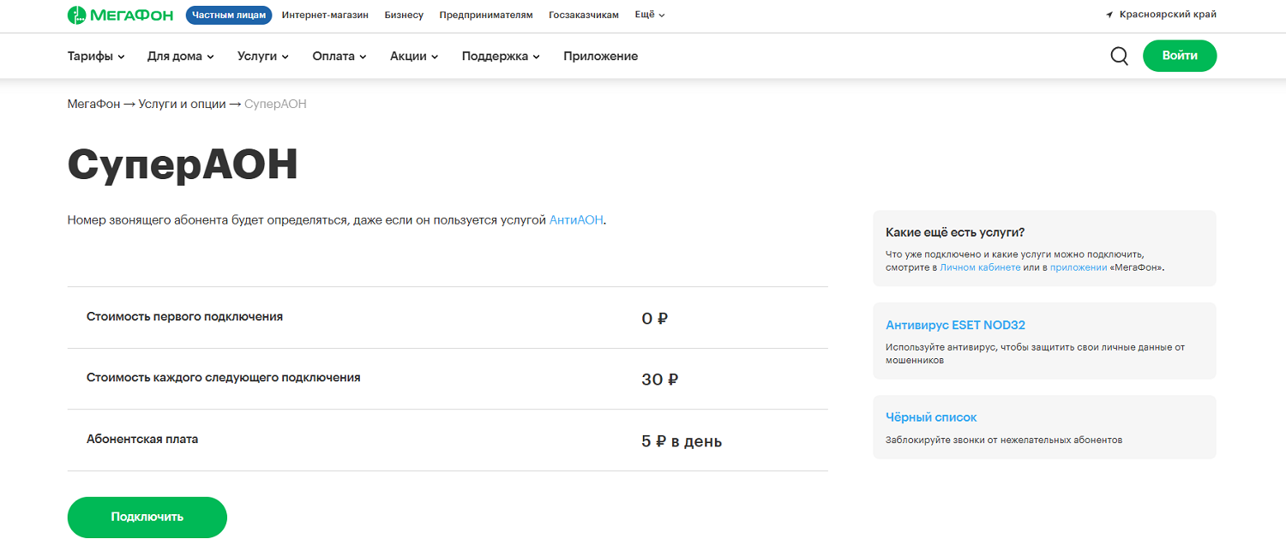Screen dimensions: 1286x557
Task: Go to the Бизнесу section
Action: click(x=404, y=15)
